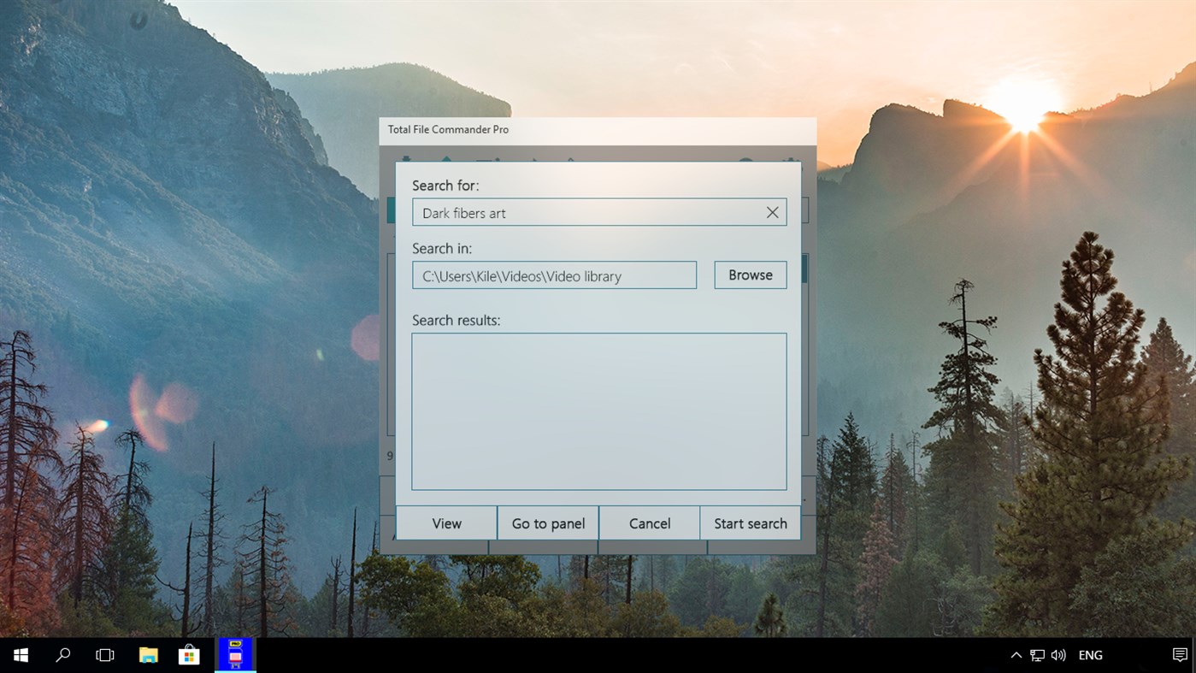1196x673 pixels.
Task: Click the network icon in the system tray
Action: pyautogui.click(x=1037, y=654)
